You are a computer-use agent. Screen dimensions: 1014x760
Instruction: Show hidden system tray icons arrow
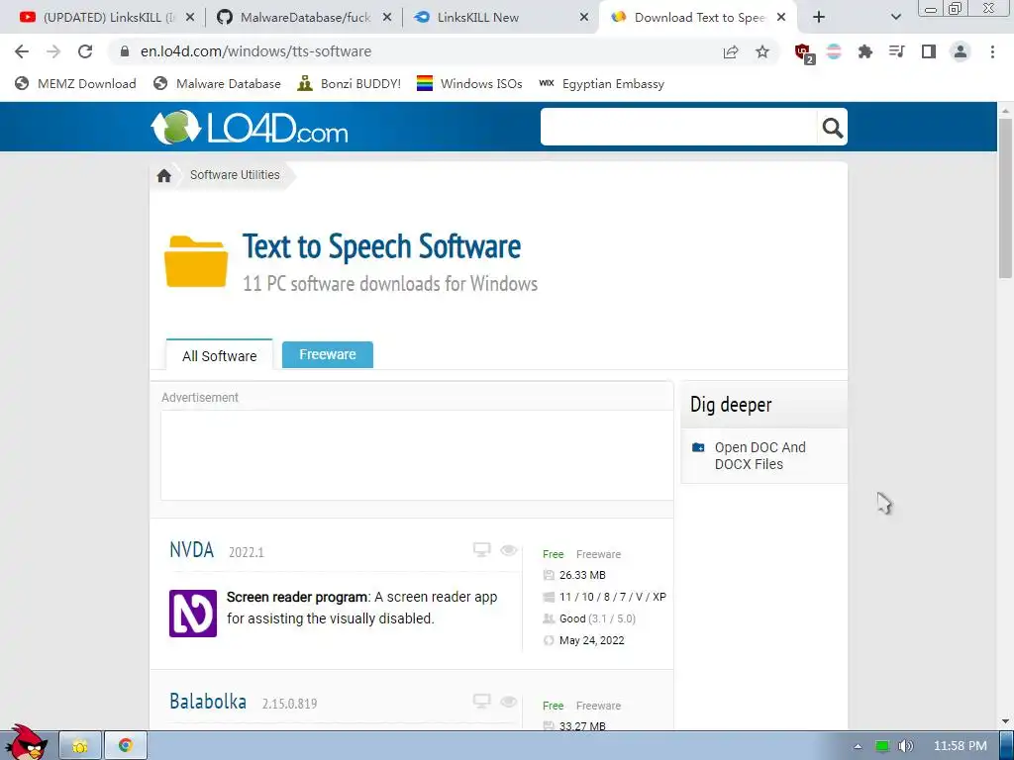click(x=858, y=746)
